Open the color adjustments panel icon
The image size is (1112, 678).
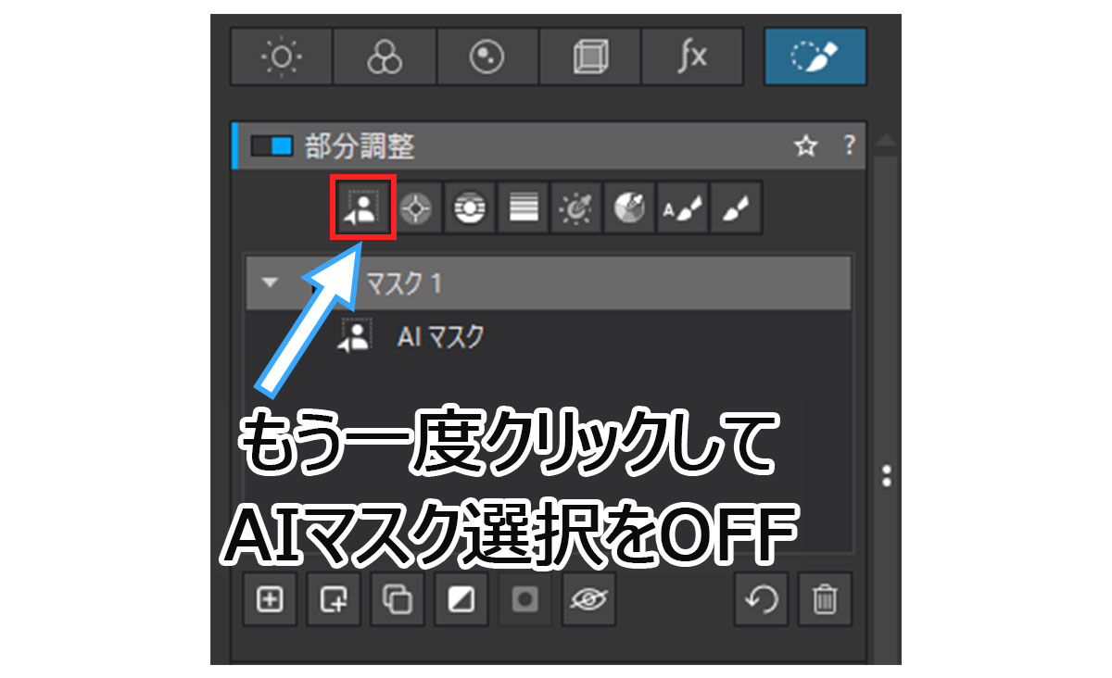click(383, 56)
